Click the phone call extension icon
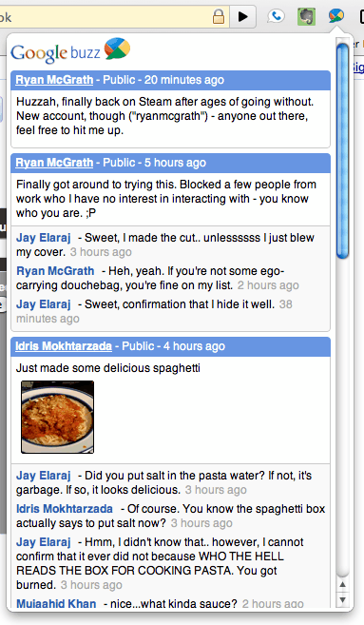This screenshot has width=364, height=625. [276, 16]
